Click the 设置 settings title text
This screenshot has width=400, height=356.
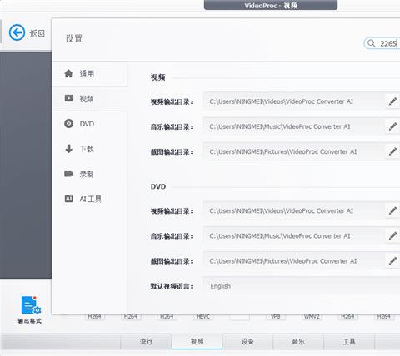click(74, 38)
